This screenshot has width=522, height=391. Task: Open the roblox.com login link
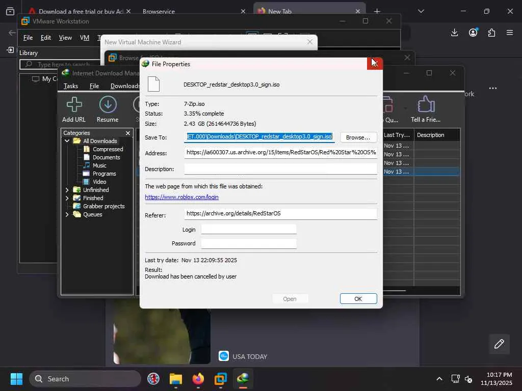pos(181,197)
